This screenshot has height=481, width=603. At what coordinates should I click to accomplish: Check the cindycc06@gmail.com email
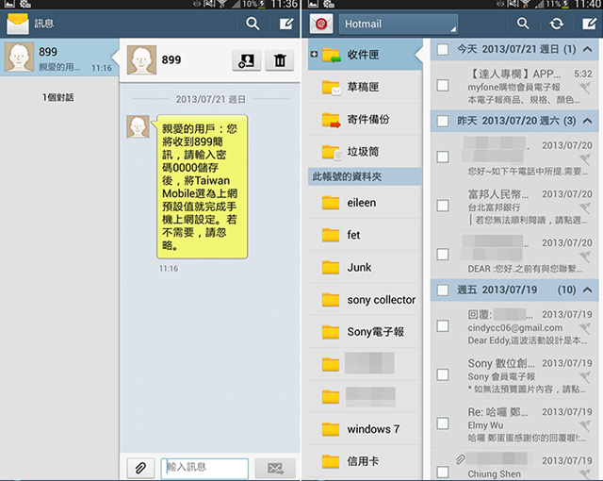[443, 326]
